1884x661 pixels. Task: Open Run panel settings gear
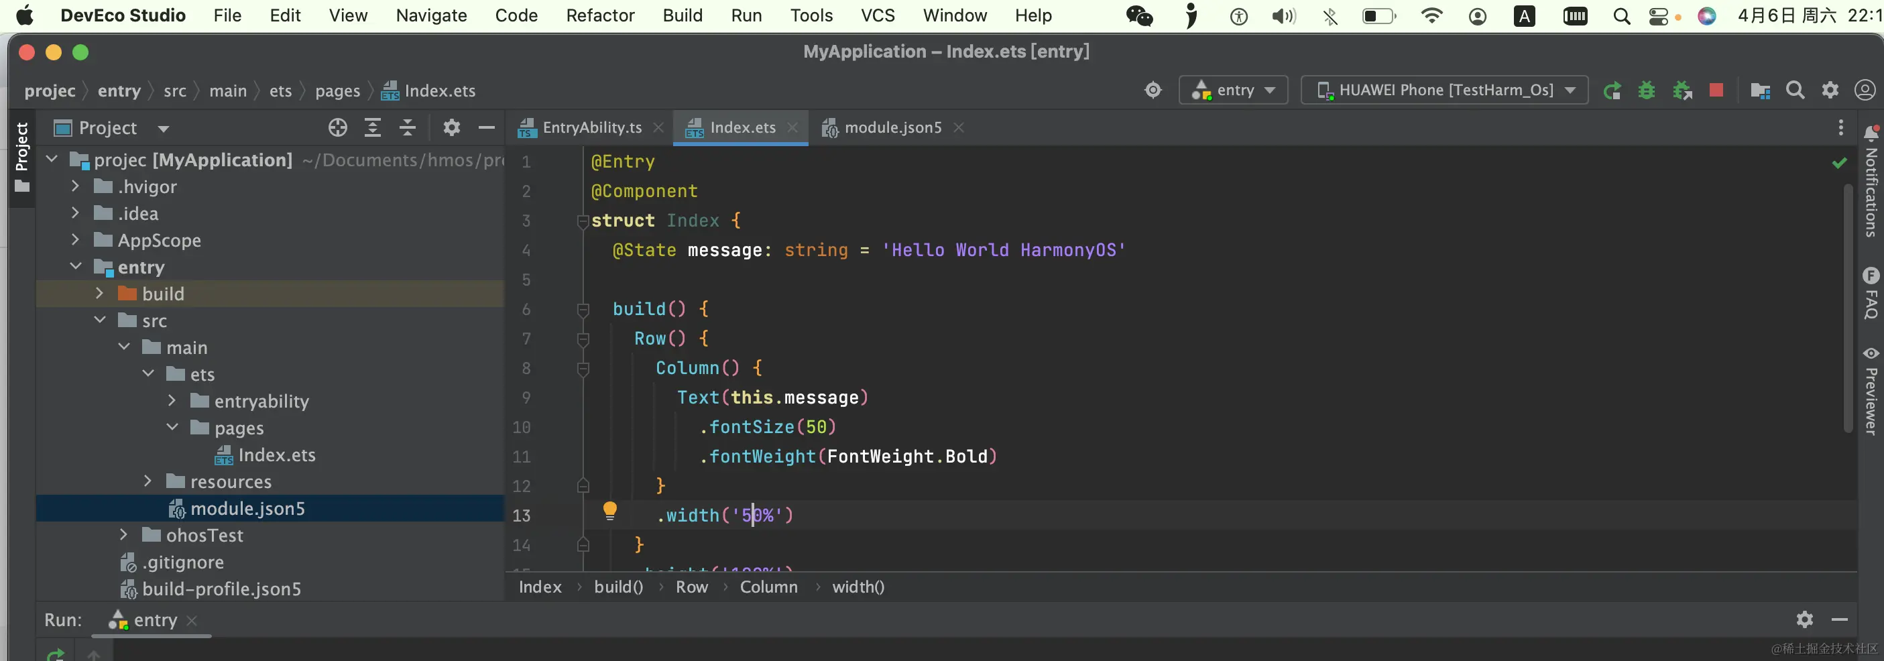pos(1804,620)
